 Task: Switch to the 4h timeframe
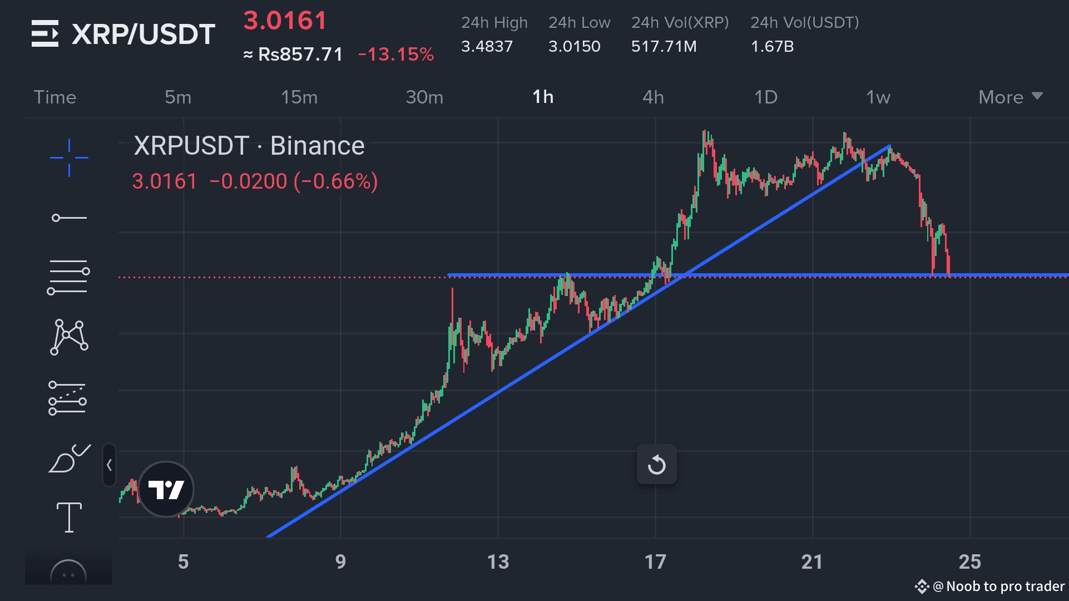click(x=653, y=97)
